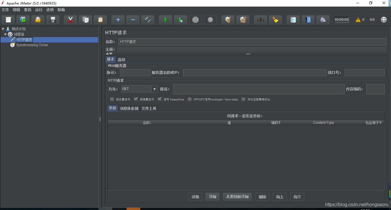The height and width of the screenshot is (210, 391).
Task: Click the remote engines icon near the timer
Action: click(323, 20)
